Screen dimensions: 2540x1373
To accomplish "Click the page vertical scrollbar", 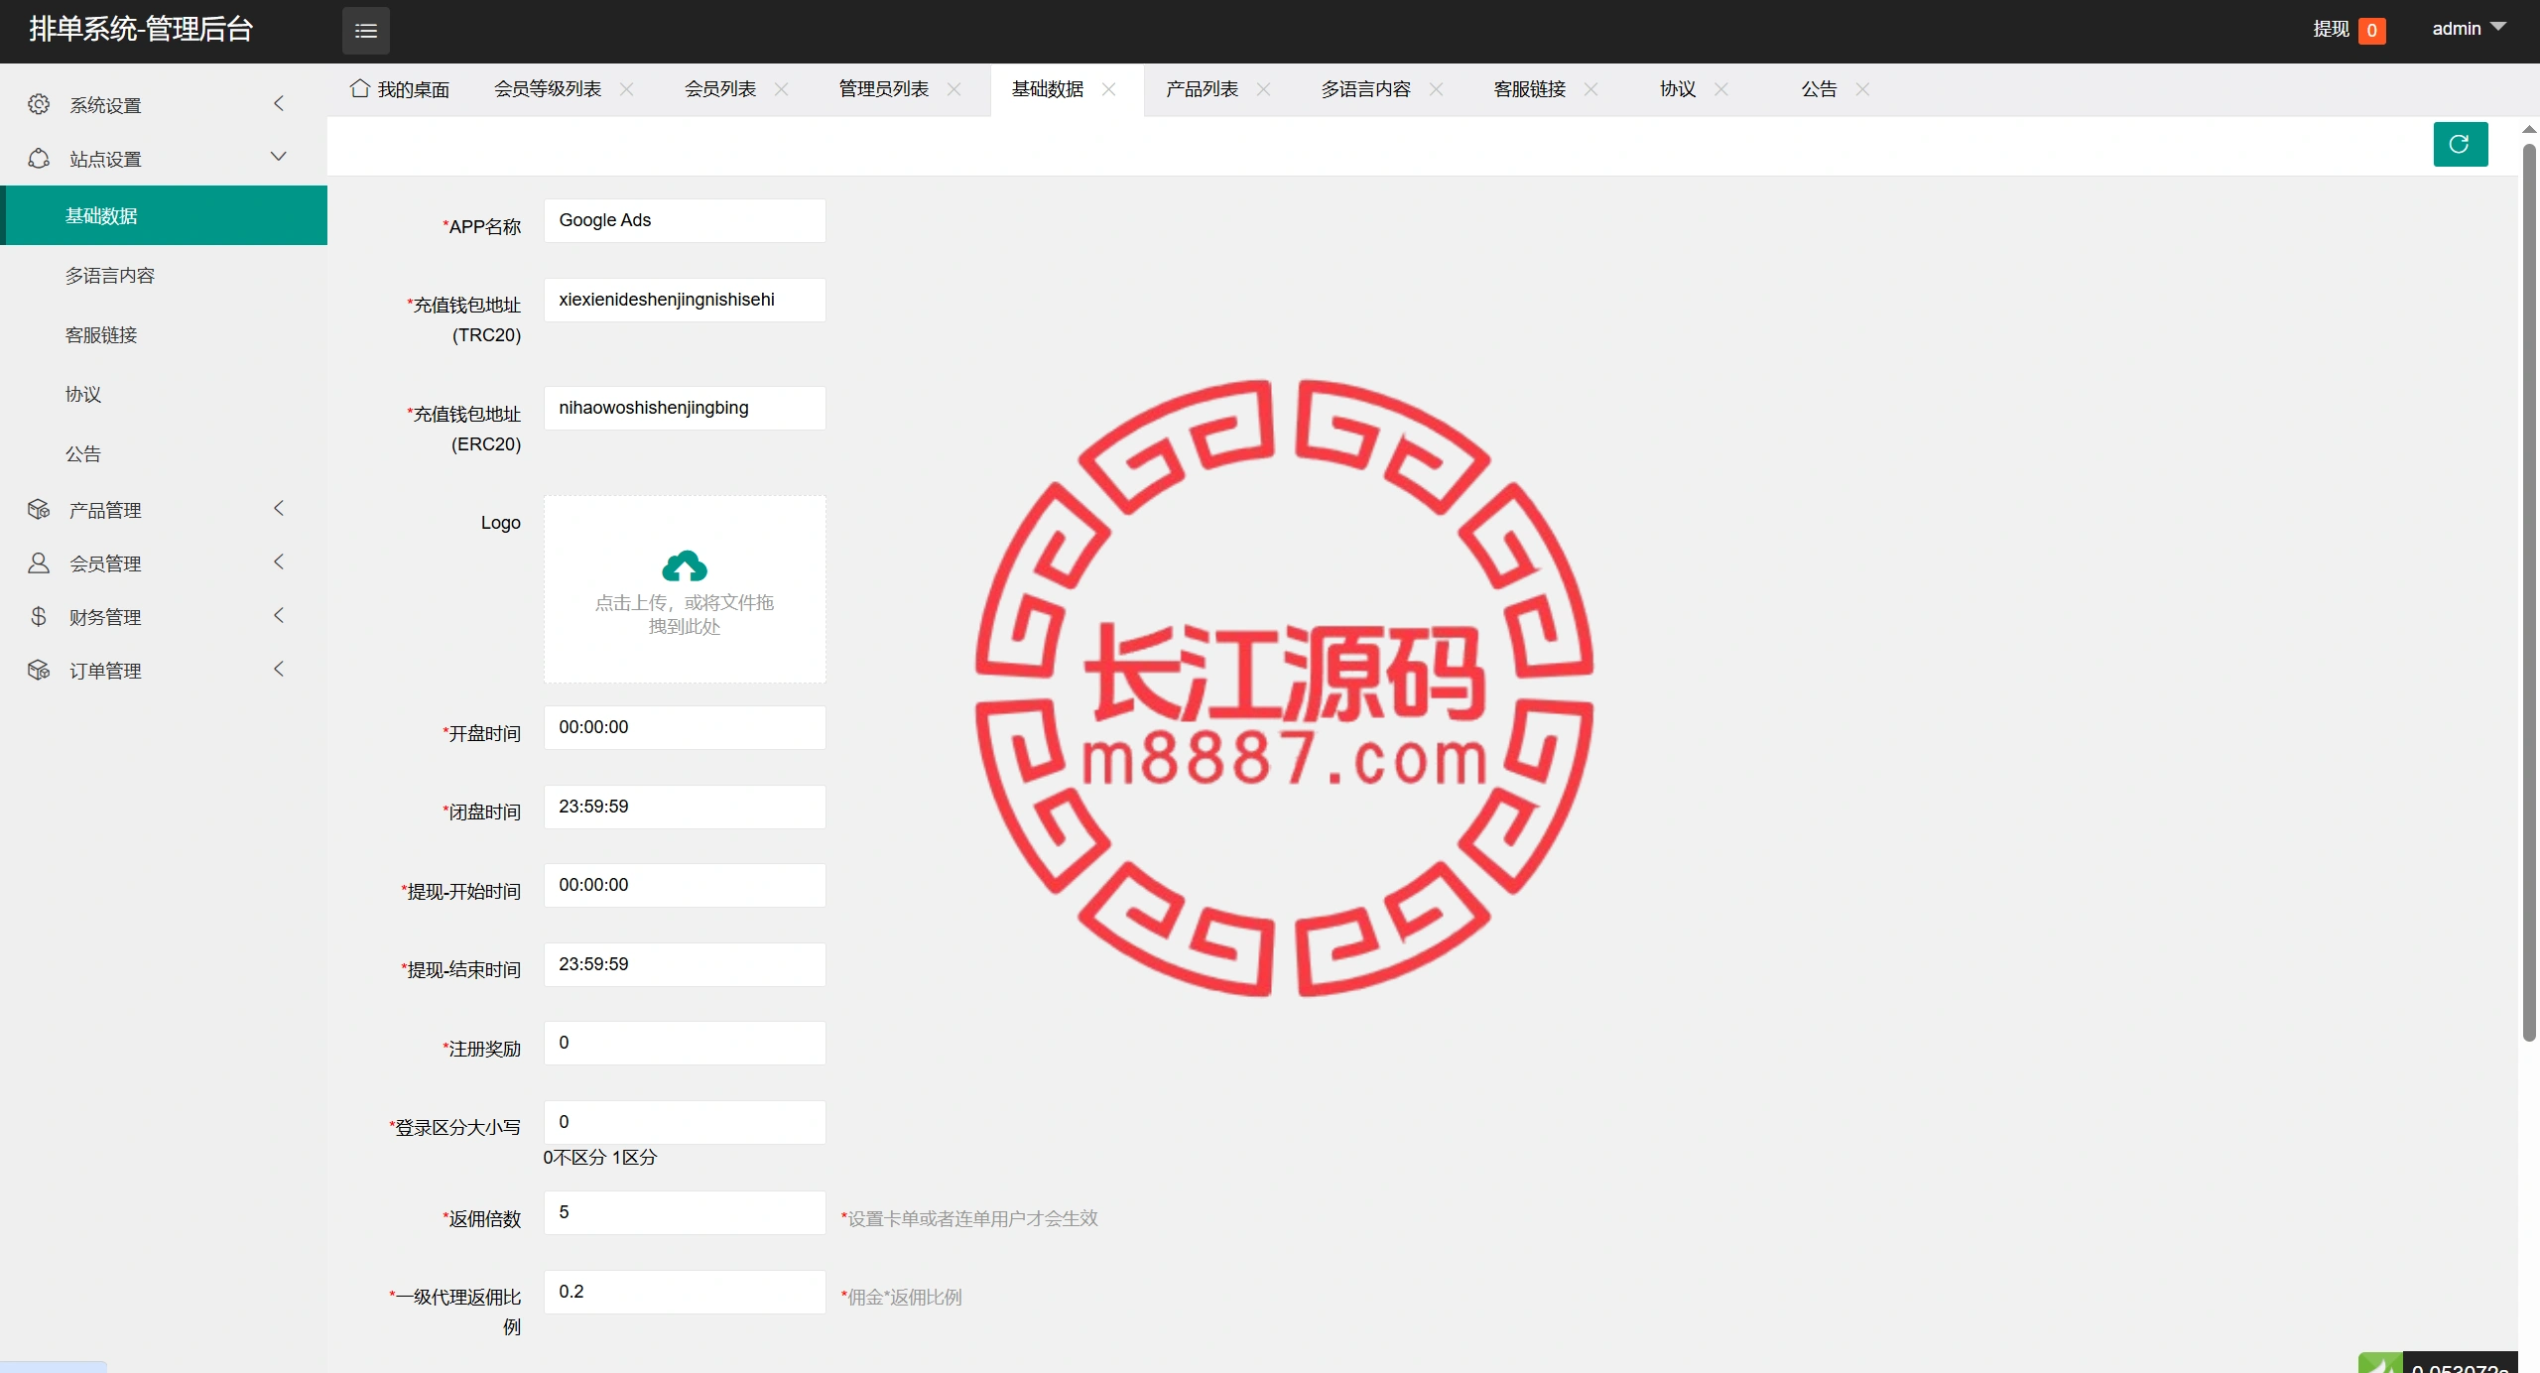I will (2529, 592).
